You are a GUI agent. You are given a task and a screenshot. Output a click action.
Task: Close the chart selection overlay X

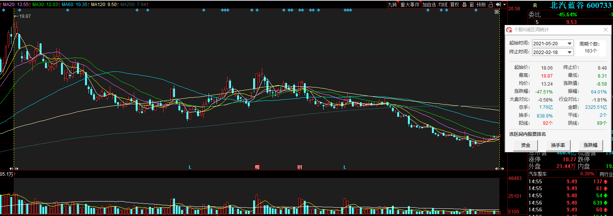click(497, 12)
